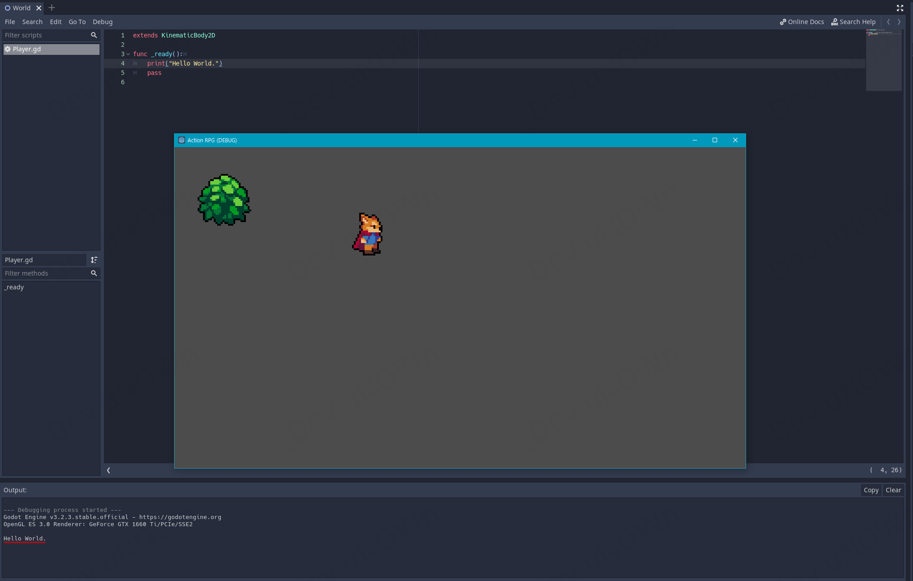The image size is (913, 581).
Task: Collapse the scripts panel with left chevron
Action: 108,470
